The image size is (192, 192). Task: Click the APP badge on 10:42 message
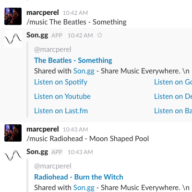[57, 36]
